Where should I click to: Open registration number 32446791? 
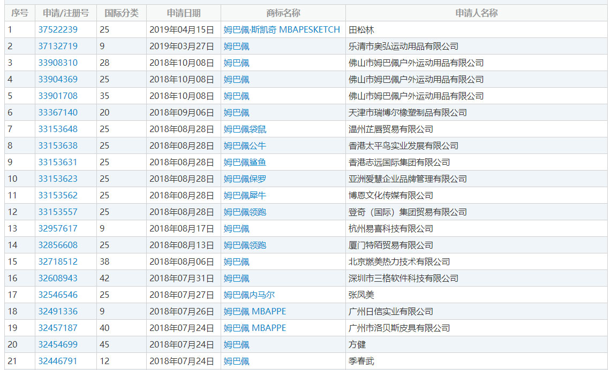click(58, 361)
